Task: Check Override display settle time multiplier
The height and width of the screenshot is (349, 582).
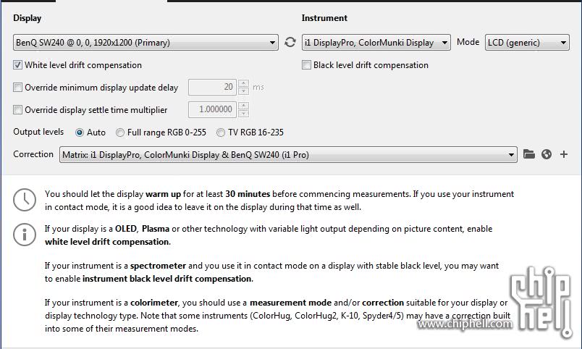Action: pos(18,110)
